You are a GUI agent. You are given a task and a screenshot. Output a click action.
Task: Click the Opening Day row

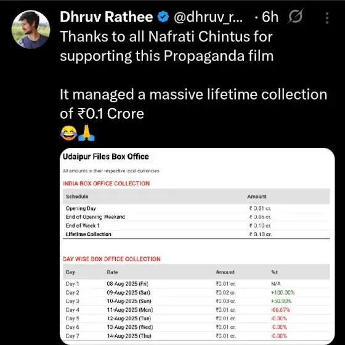[x=197, y=208]
